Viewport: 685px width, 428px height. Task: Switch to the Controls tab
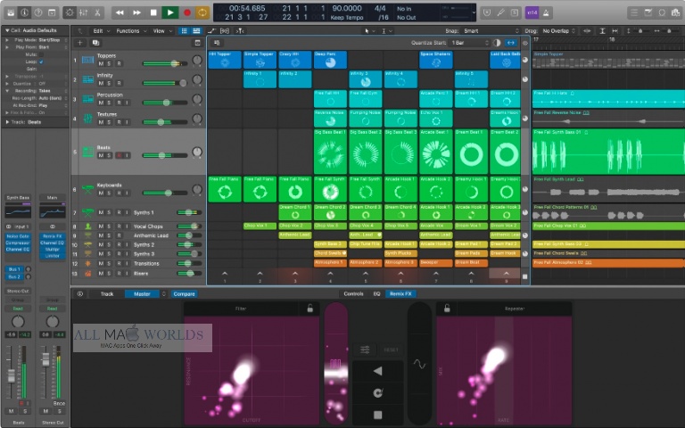(353, 294)
